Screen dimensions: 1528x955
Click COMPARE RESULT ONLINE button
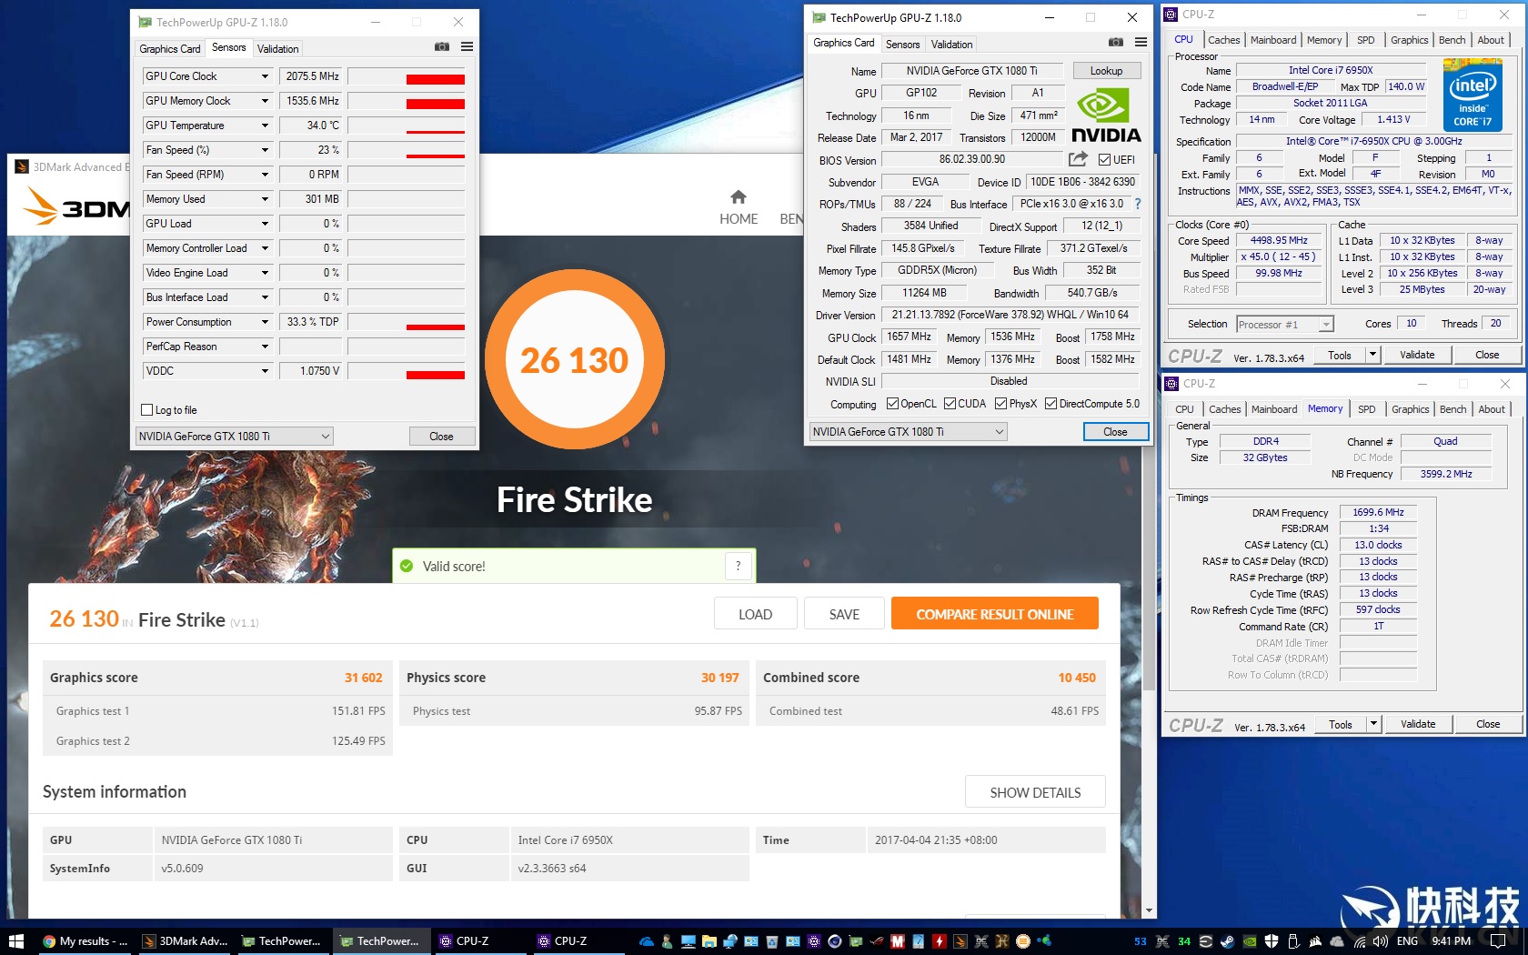pos(995,614)
